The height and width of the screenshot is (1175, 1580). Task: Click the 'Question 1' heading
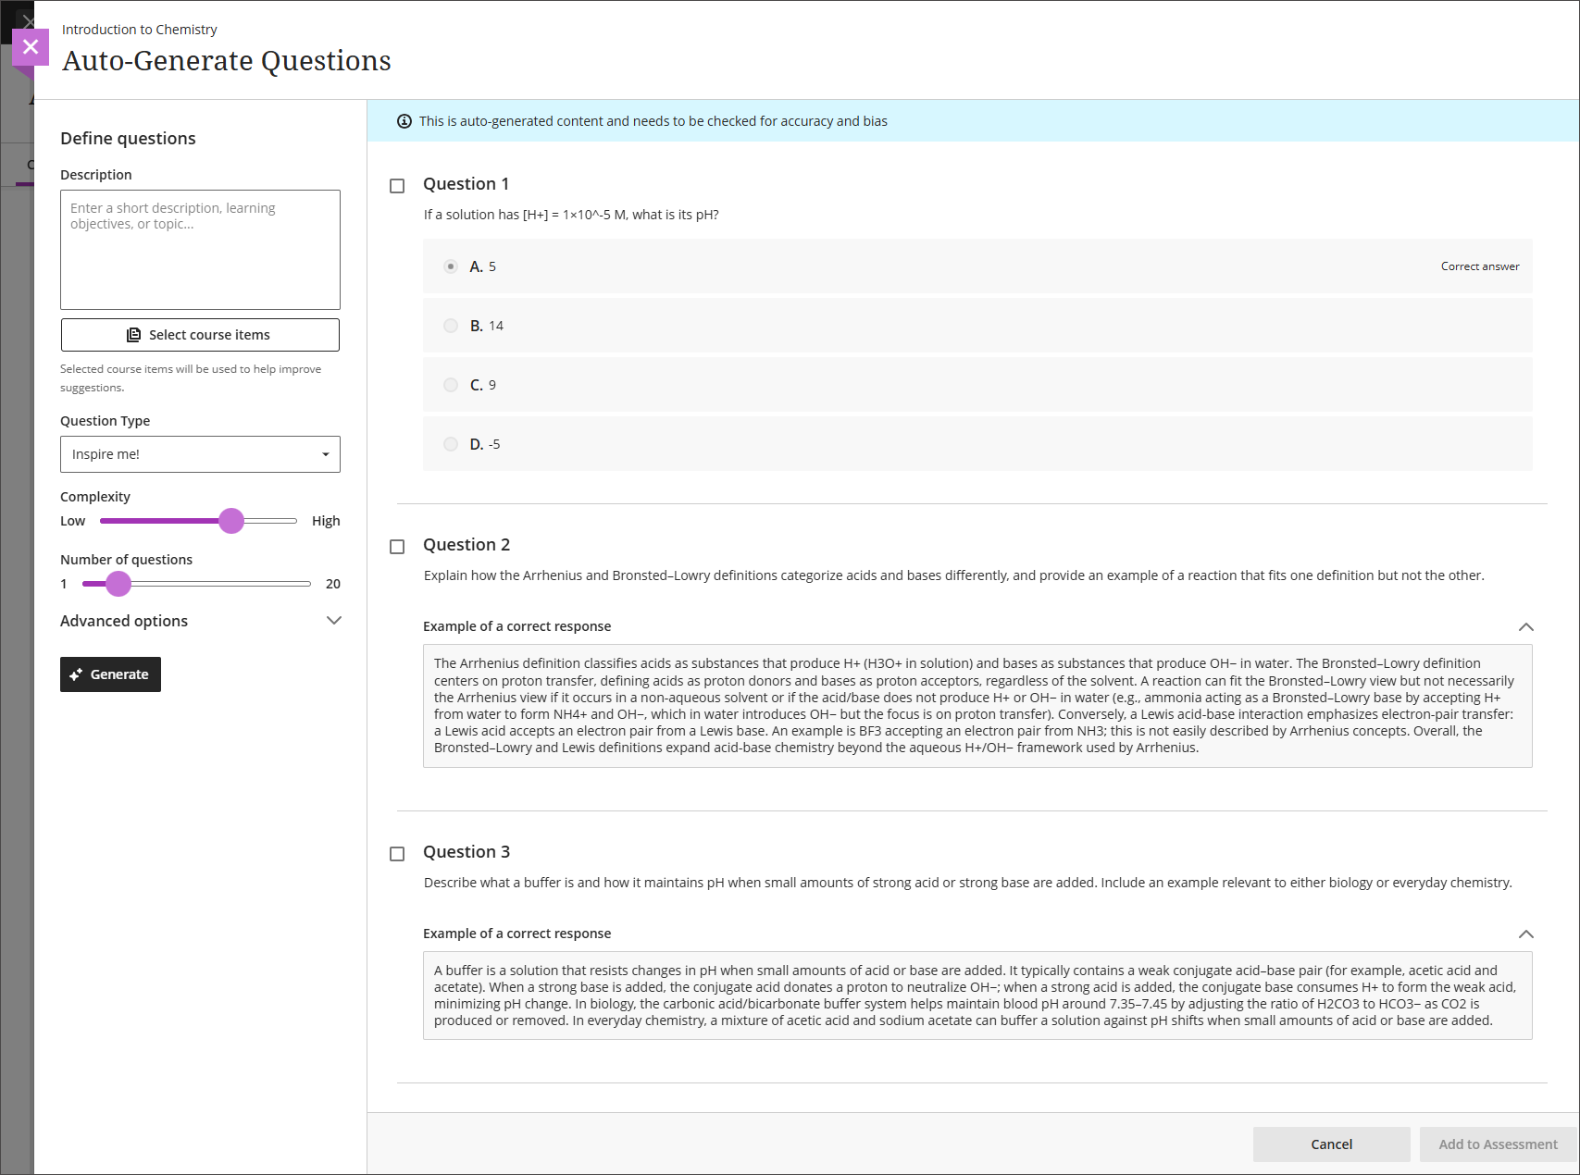tap(466, 184)
